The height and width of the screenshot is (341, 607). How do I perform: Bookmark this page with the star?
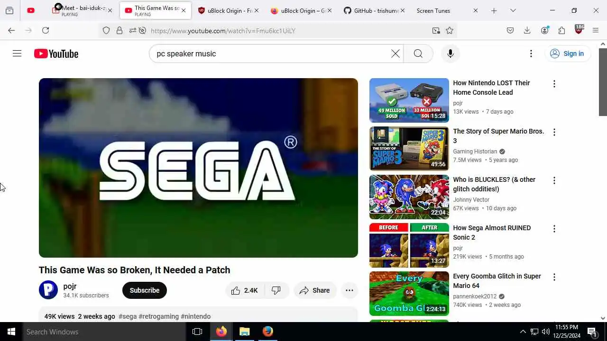(x=450, y=30)
